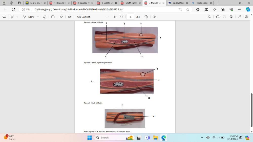Click the Read aloud icon
The width and height of the screenshot is (253, 142).
[61, 17]
